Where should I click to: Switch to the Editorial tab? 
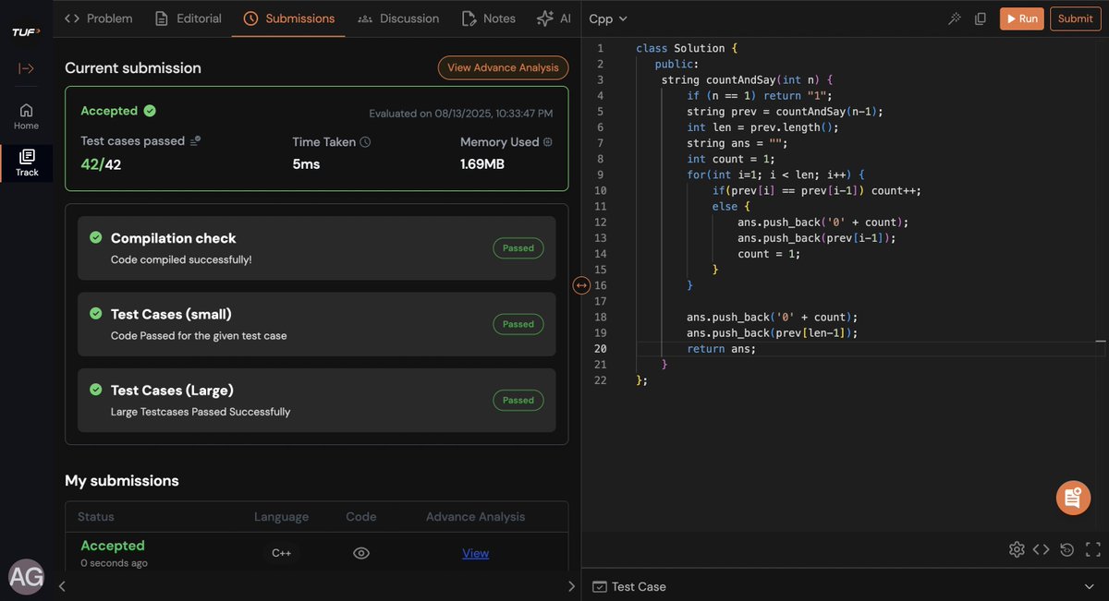(x=188, y=18)
